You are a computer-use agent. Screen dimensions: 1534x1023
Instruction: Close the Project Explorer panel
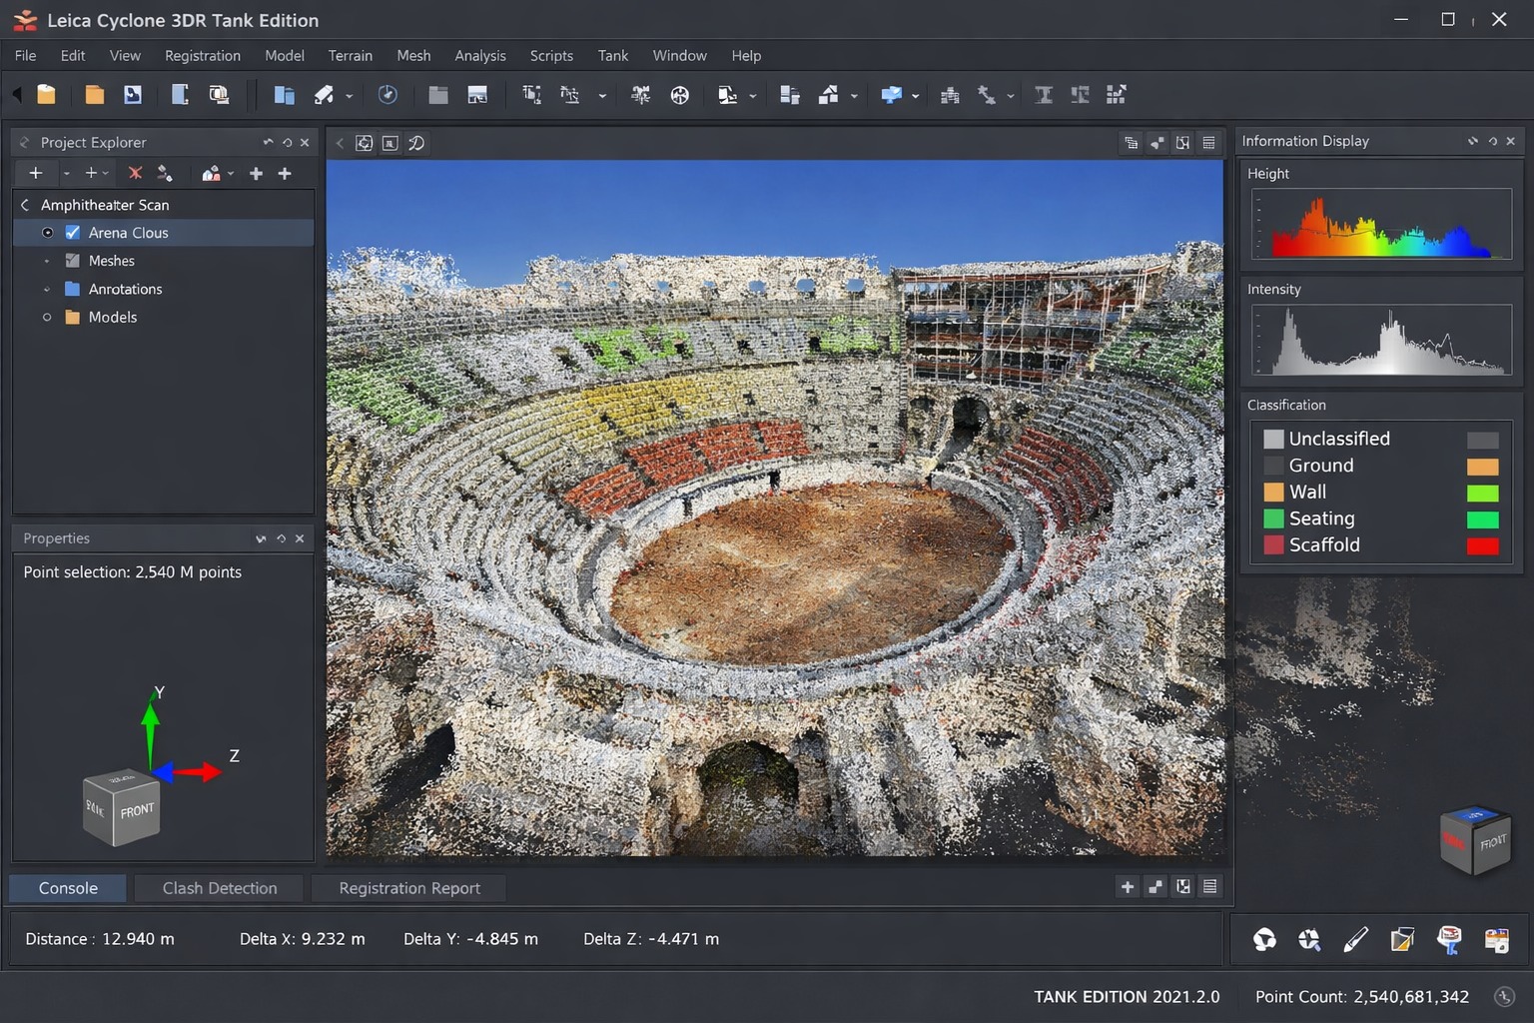(305, 143)
